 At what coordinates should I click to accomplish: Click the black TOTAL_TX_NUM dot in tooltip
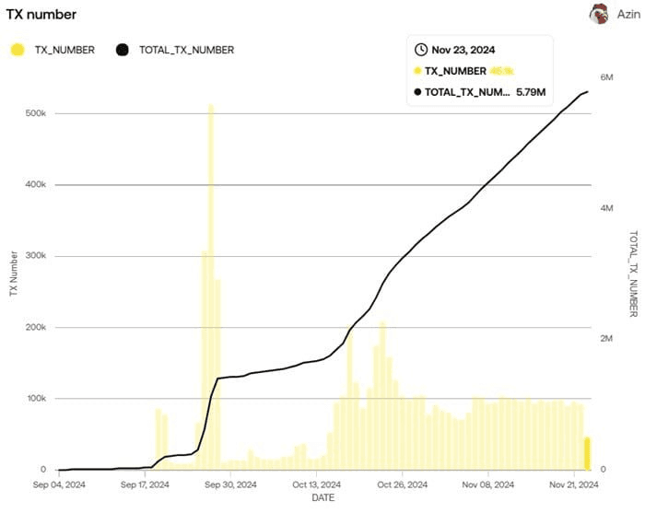pyautogui.click(x=418, y=92)
